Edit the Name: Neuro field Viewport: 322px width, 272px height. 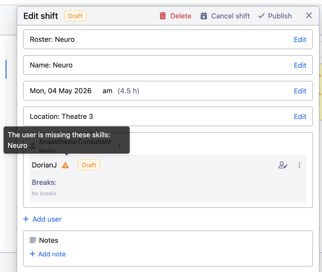[300, 65]
